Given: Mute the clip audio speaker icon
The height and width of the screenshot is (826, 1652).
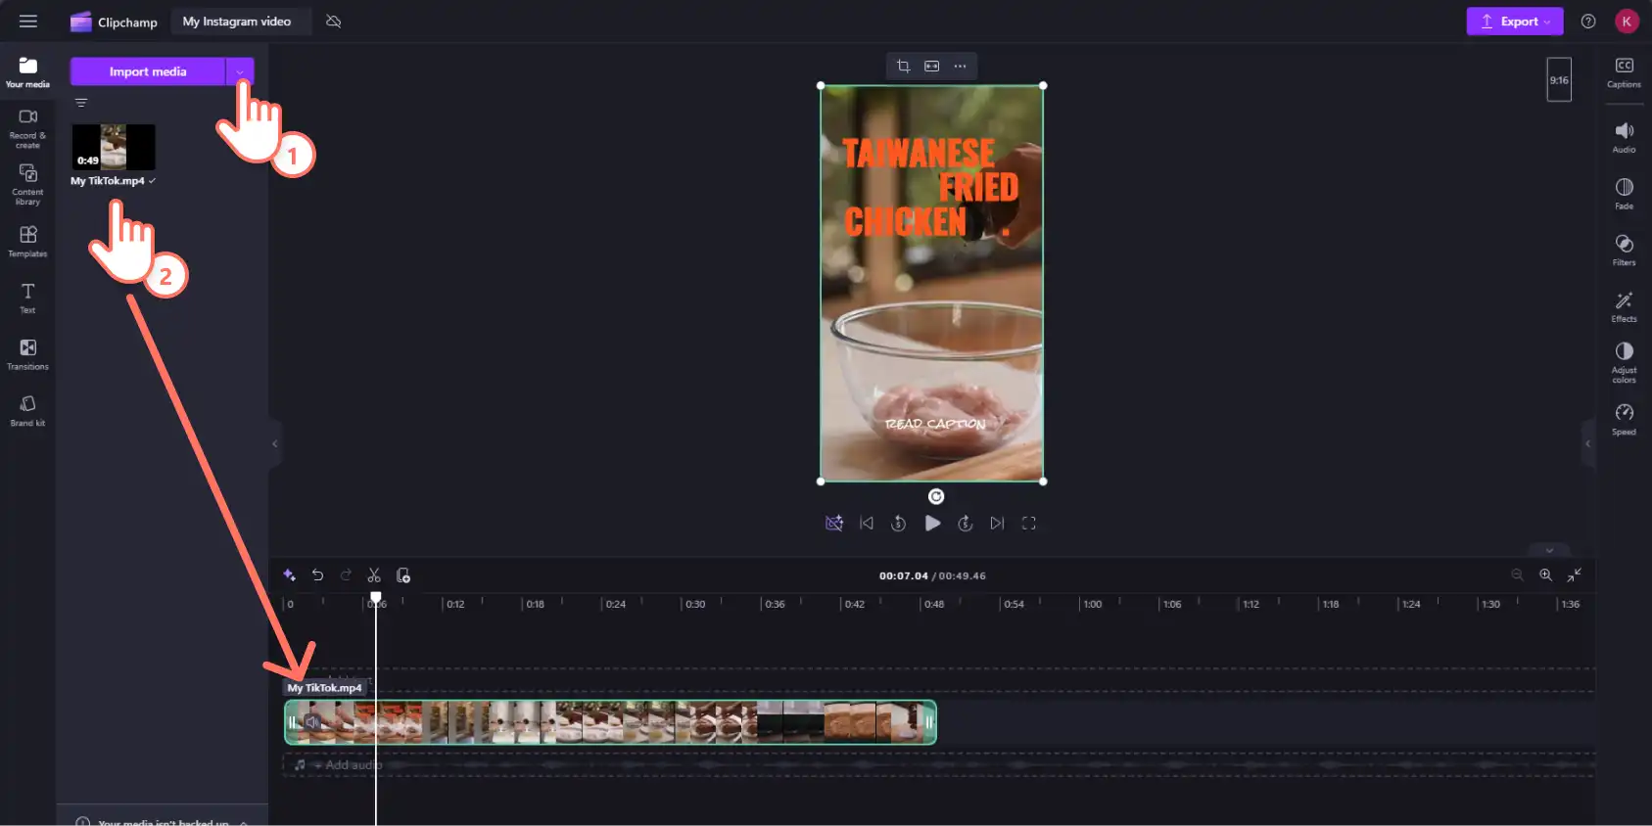Looking at the screenshot, I should tap(312, 722).
